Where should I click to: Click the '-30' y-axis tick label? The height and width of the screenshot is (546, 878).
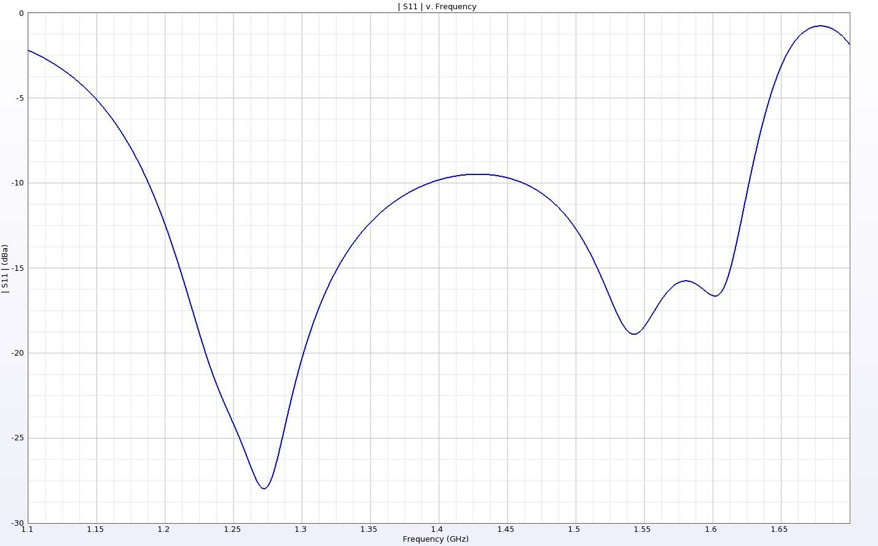[18, 523]
